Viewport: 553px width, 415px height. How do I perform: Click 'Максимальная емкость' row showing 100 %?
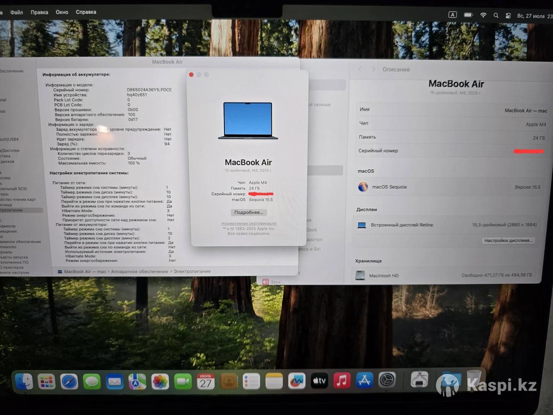(99, 163)
